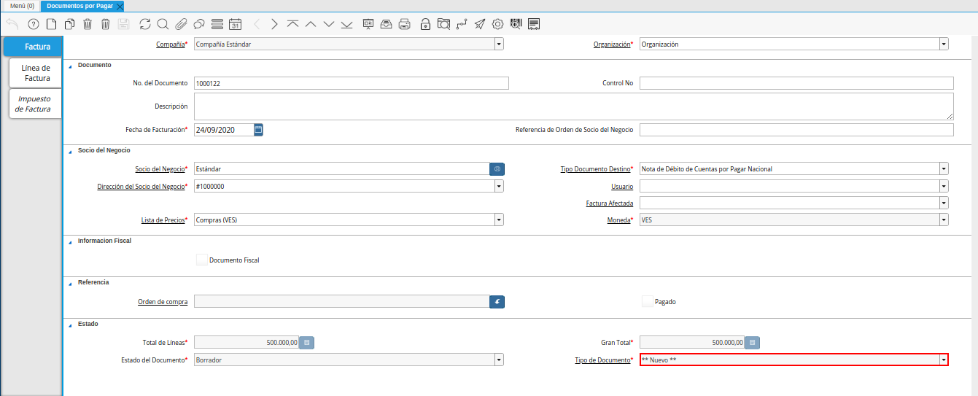Toggle the Pagado checkbox
This screenshot has height=396, width=978.
click(x=647, y=301)
